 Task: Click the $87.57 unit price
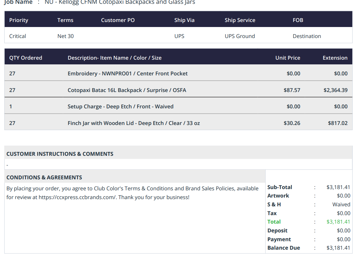(292, 90)
